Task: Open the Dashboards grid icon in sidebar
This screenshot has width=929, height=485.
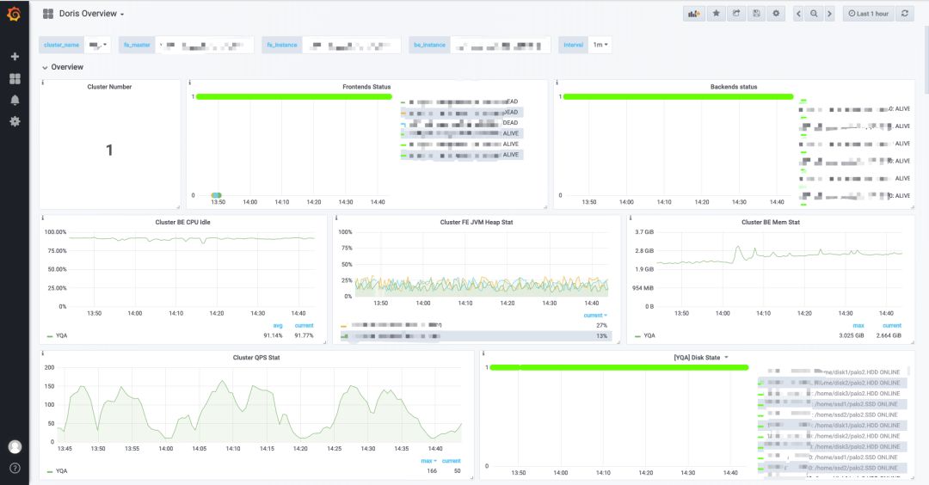Action: coord(15,79)
